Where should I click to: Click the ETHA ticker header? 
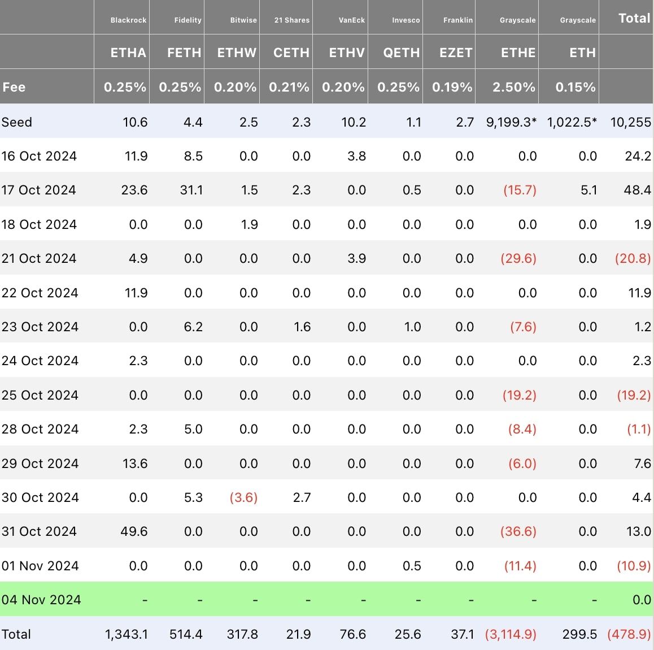coord(128,53)
